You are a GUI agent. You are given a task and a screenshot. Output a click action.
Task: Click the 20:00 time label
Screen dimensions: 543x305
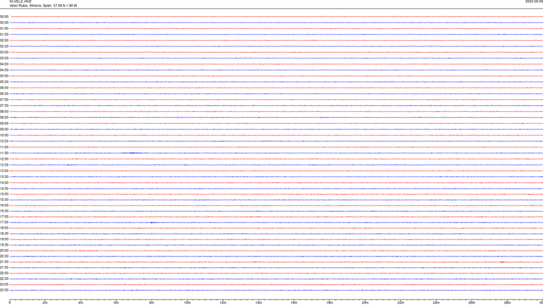pyautogui.click(x=4, y=251)
